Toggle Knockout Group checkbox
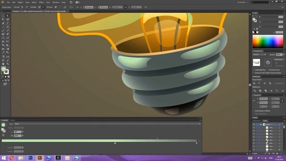Viewport: 286px width, 161px height. 268,70
